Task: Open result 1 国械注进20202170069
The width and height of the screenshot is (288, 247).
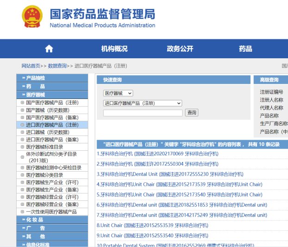Action: pos(158,154)
